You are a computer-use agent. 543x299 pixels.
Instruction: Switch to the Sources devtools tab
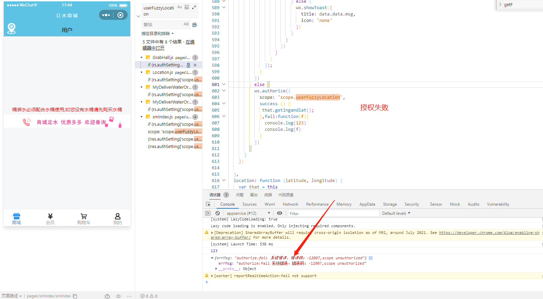(250, 204)
